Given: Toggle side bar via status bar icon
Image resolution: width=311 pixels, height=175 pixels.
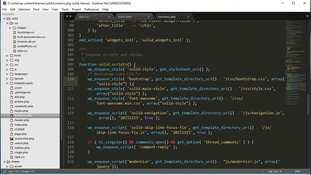Looking at the screenshot, I should (4, 172).
